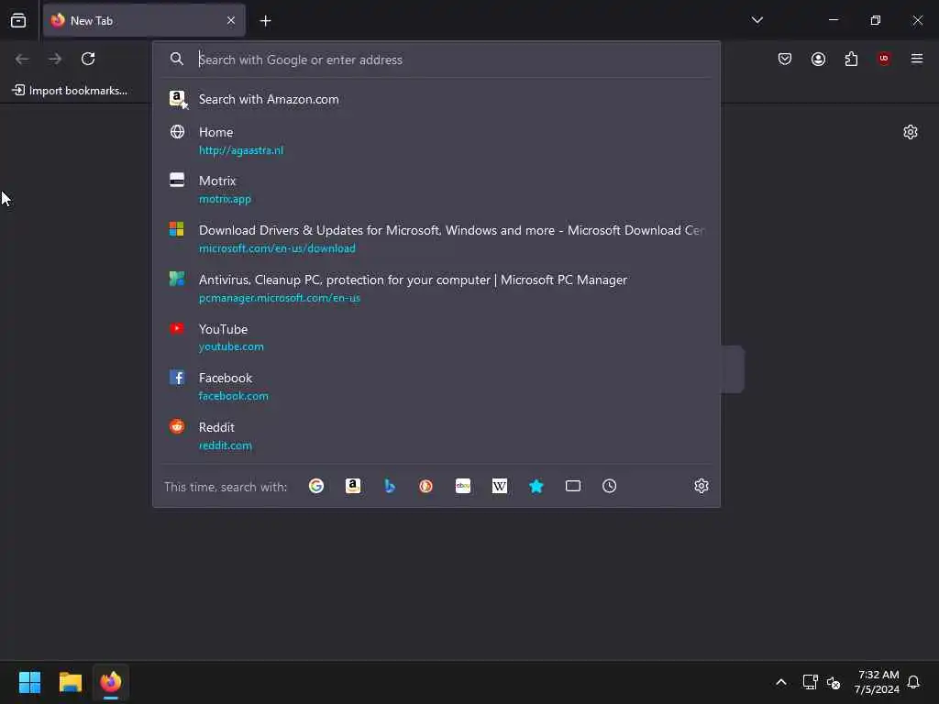The height and width of the screenshot is (704, 939).
Task: Close the New Tab tab
Action: pos(230,20)
